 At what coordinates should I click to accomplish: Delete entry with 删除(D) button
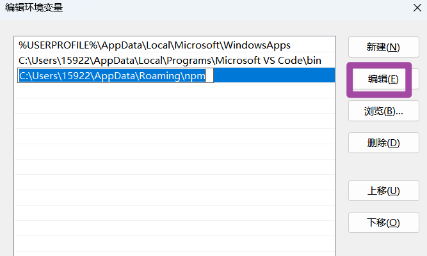(383, 143)
